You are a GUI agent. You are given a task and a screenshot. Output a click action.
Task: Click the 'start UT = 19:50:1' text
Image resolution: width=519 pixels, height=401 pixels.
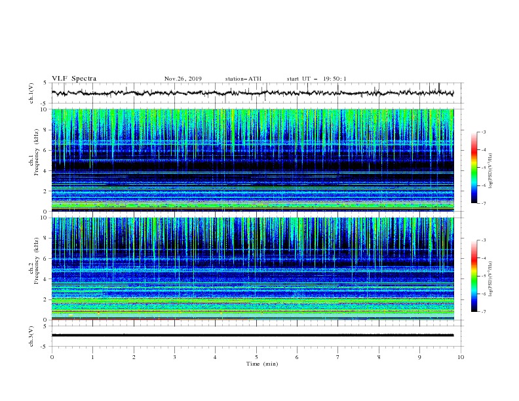pyautogui.click(x=316, y=79)
